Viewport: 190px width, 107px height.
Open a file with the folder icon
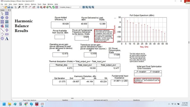pos(6,7)
